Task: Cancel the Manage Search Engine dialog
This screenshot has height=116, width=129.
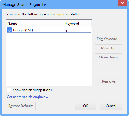Action: [111, 106]
